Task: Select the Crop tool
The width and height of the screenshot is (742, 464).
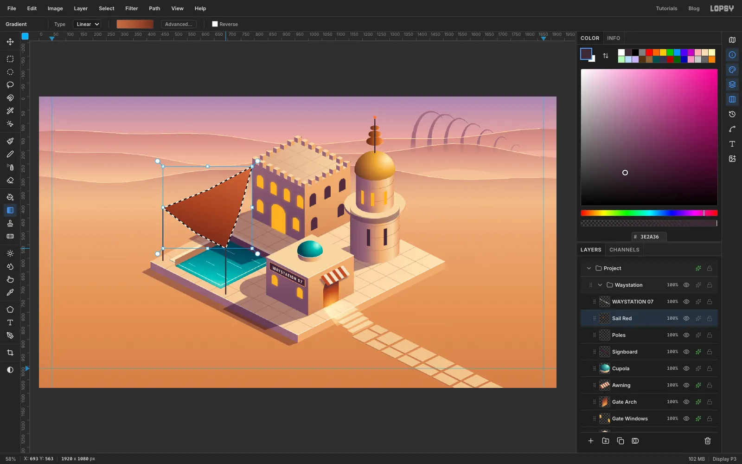Action: [x=10, y=353]
